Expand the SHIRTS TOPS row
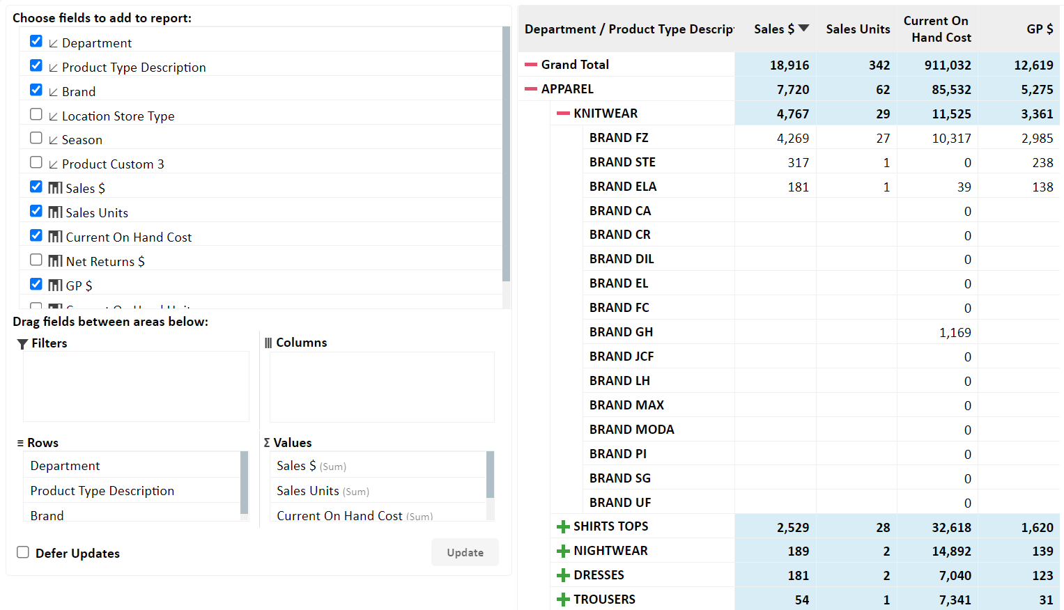Image resolution: width=1064 pixels, height=610 pixels. click(563, 526)
